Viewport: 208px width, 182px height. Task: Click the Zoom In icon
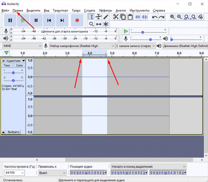[x=172, y=17]
